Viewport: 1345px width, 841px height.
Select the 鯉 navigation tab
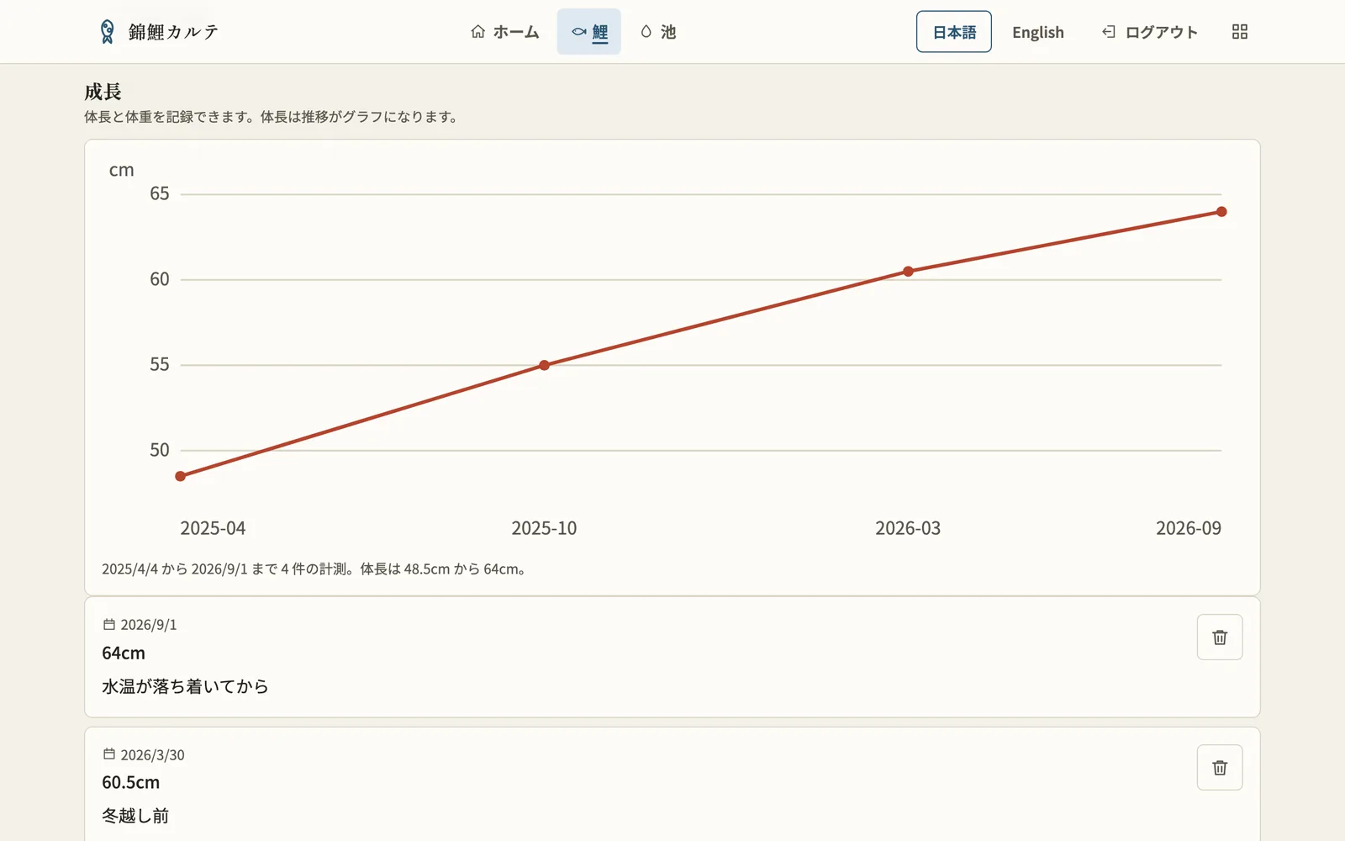[x=589, y=32]
